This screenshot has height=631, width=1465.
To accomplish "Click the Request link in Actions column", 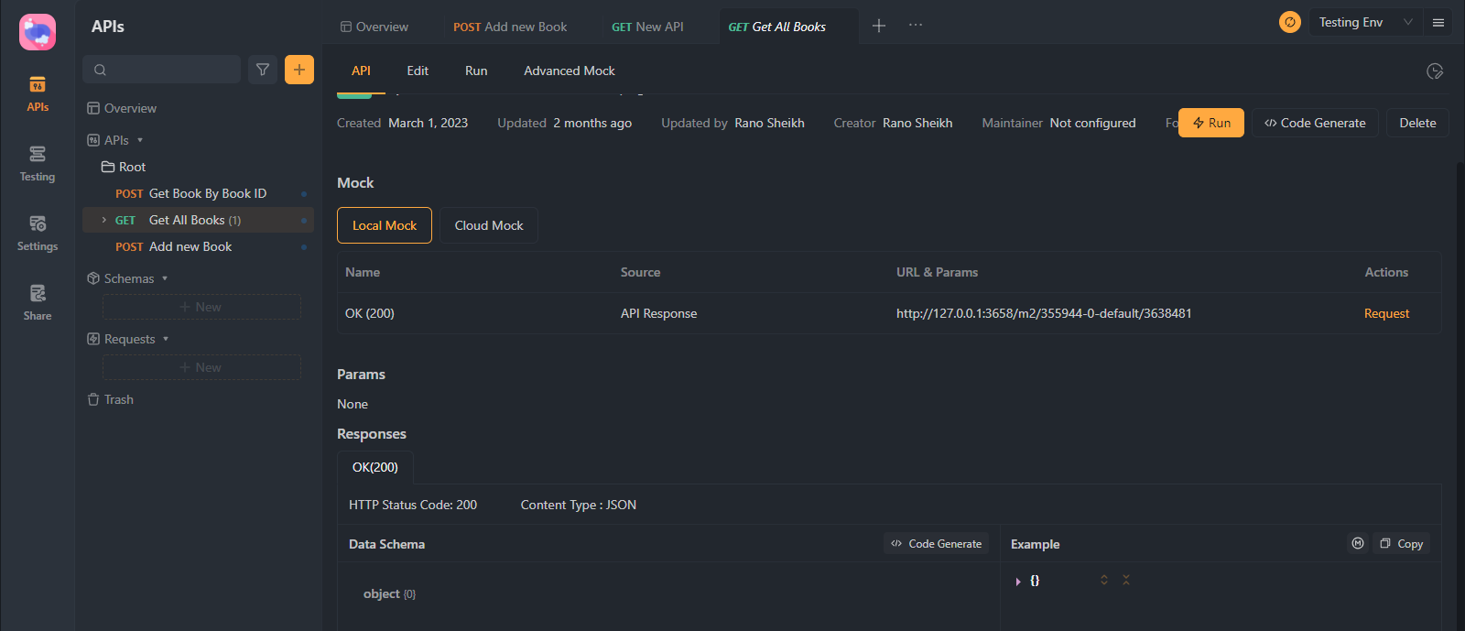I will click(1386, 313).
